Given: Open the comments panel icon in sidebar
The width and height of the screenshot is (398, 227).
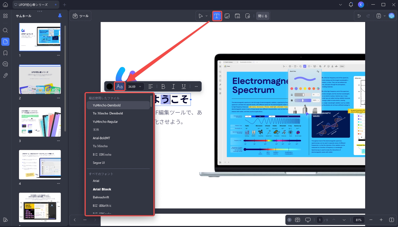Looking at the screenshot, I should 5,64.
